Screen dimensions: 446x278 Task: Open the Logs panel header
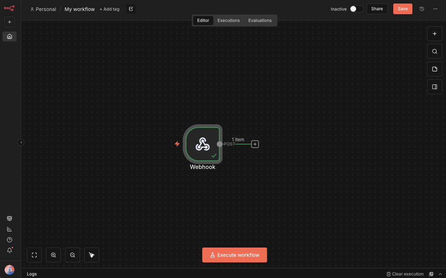tap(32, 274)
